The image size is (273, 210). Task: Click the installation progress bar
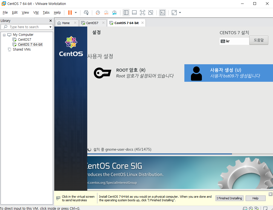click(180, 154)
